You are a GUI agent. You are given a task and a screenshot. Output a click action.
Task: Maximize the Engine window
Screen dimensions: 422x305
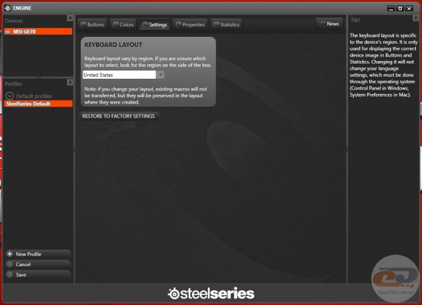point(400,9)
